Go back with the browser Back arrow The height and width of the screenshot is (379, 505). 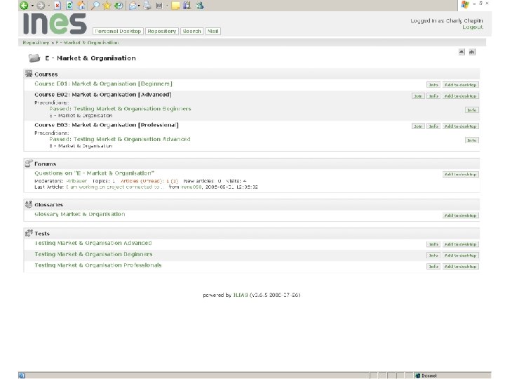24,5
